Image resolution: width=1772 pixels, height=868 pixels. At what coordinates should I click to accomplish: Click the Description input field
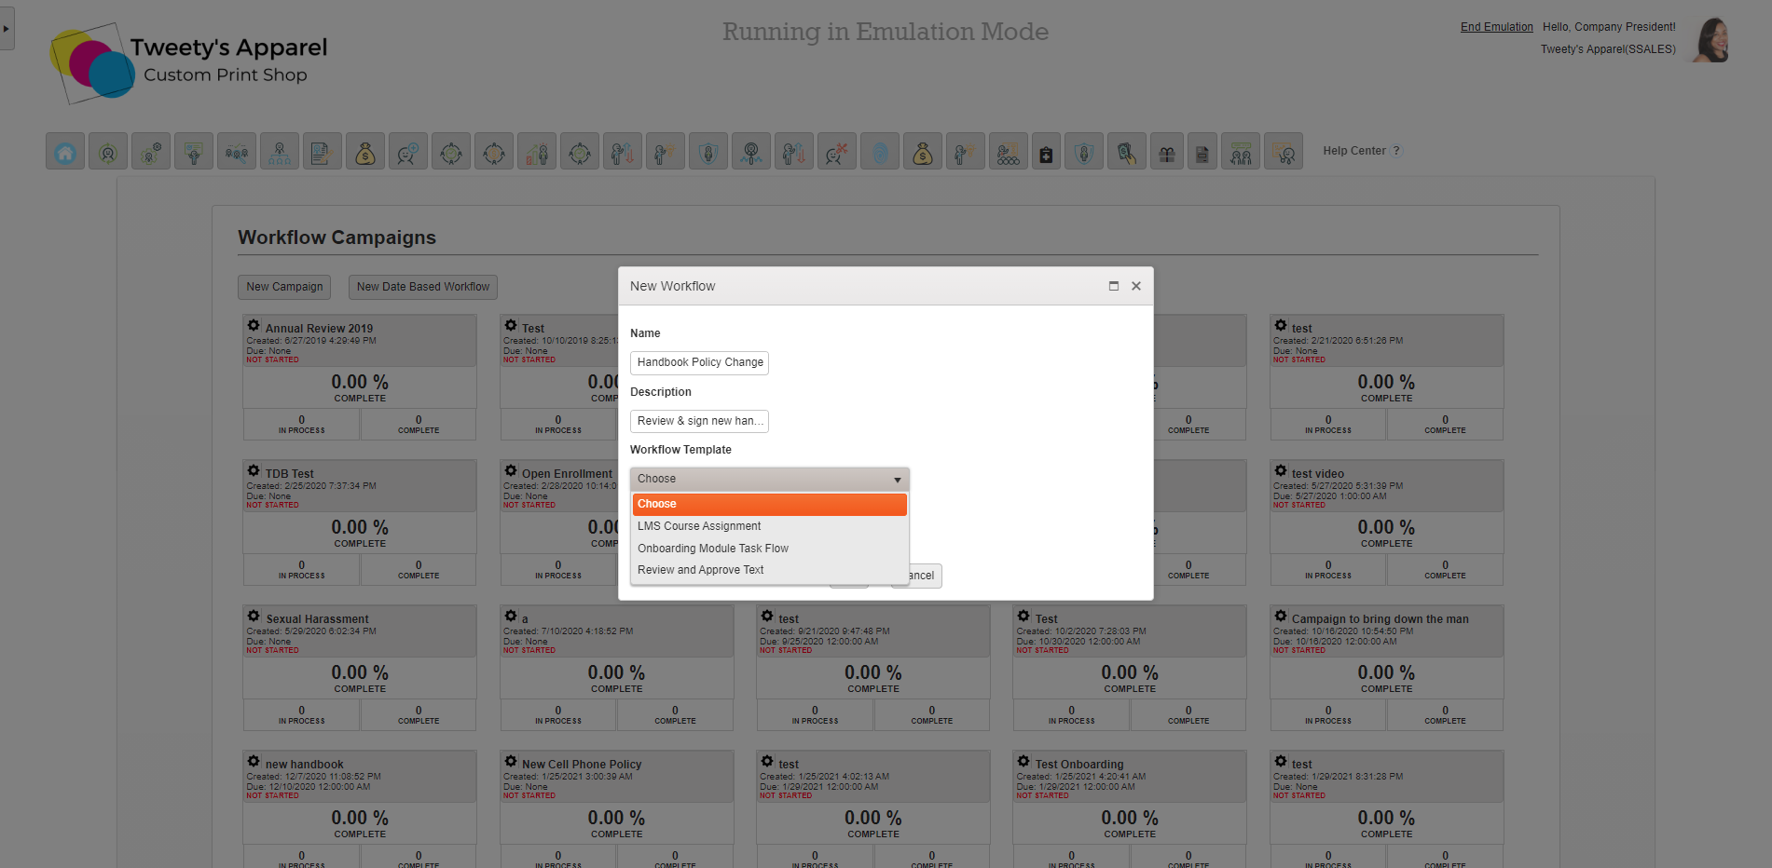click(x=699, y=421)
